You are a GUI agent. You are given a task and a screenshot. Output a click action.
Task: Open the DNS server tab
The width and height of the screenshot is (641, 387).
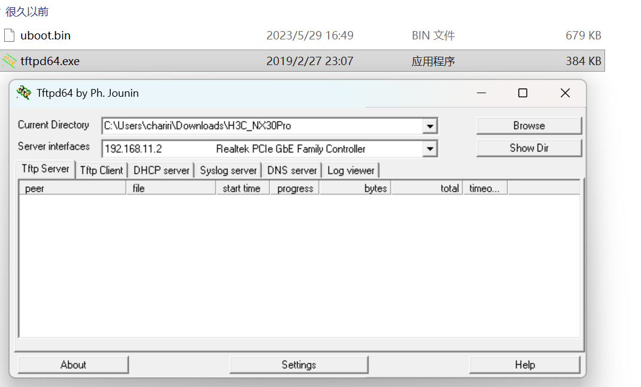pyautogui.click(x=292, y=170)
